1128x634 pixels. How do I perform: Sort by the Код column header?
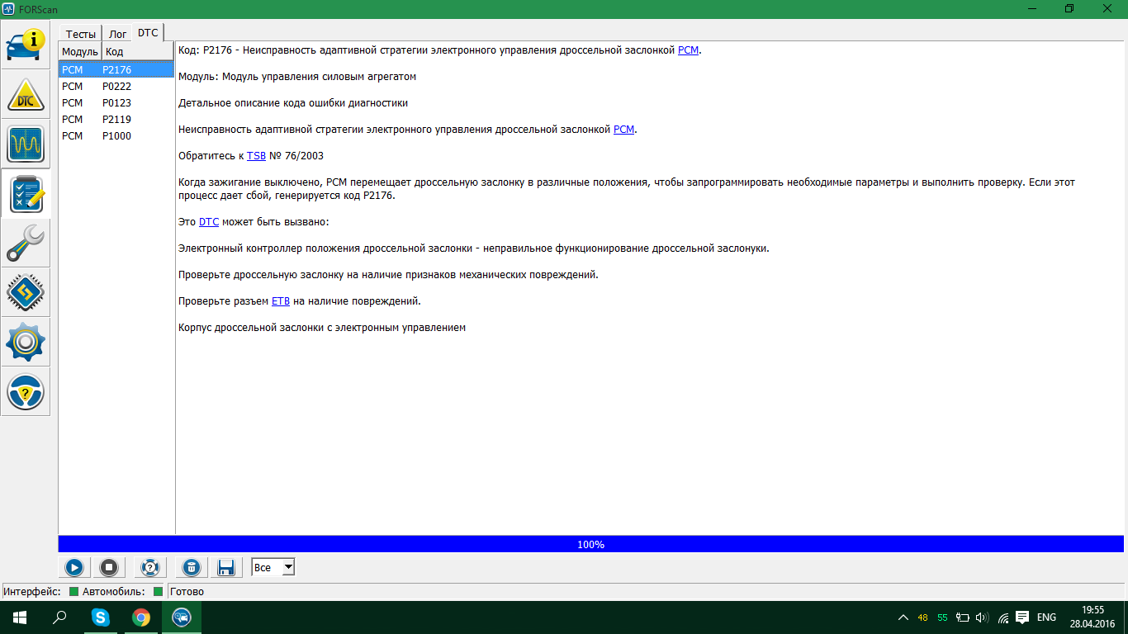[136, 52]
